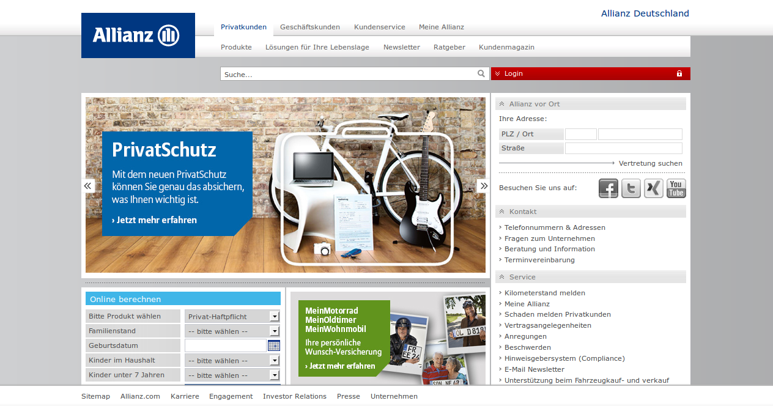Open Lösungen für Ihre Lebenslage menu

click(317, 47)
